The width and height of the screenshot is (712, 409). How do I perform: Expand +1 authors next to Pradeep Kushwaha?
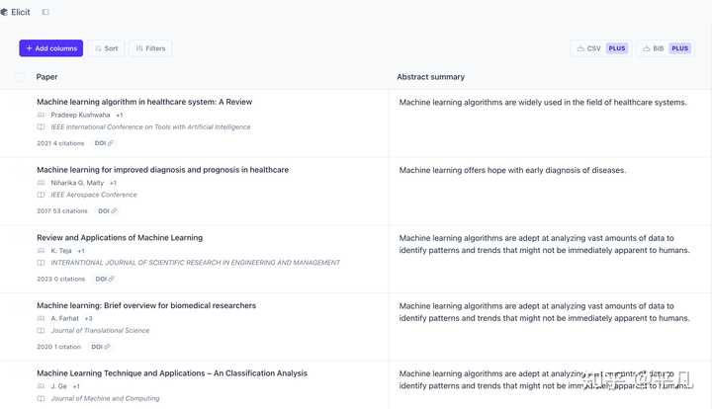(x=120, y=116)
